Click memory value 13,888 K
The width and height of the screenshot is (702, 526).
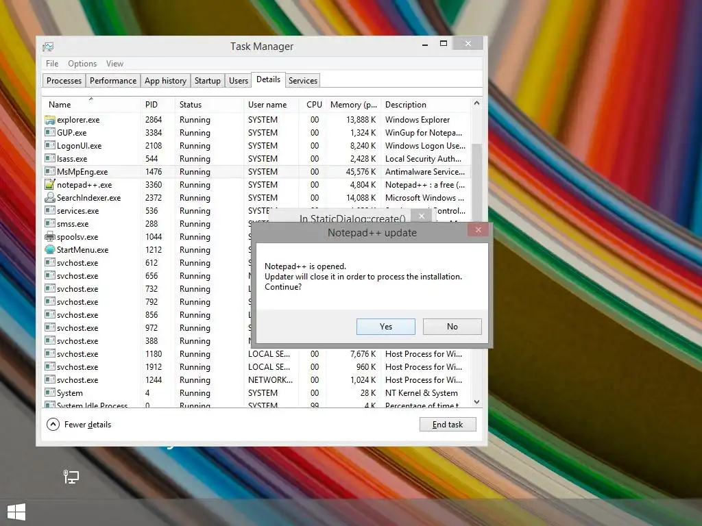pyautogui.click(x=361, y=120)
